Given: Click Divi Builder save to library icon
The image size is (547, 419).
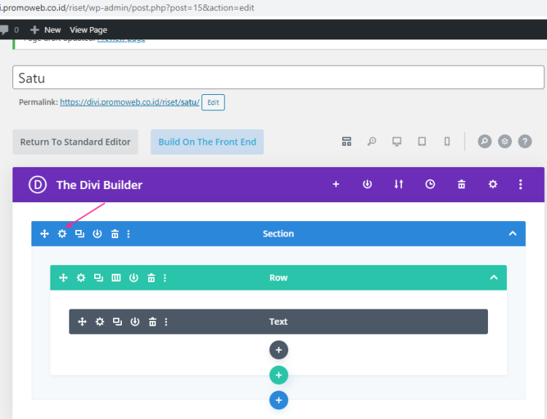Looking at the screenshot, I should coord(368,184).
